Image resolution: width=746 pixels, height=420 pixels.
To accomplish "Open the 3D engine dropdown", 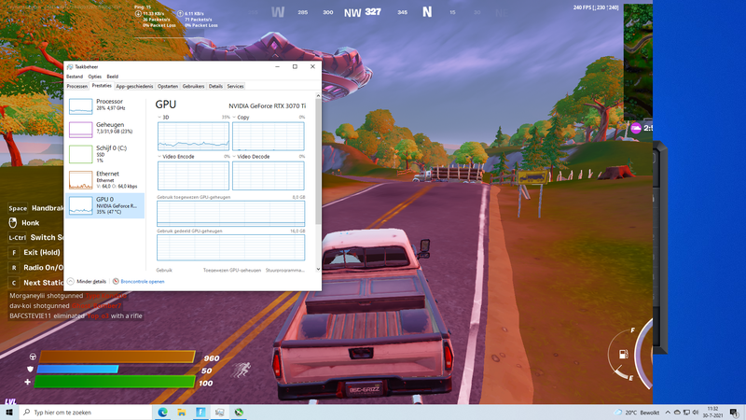I will [x=163, y=118].
